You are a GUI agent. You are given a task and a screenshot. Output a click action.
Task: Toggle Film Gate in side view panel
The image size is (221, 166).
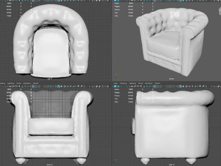point(157,86)
